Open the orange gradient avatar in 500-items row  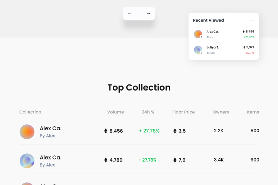(x=27, y=132)
